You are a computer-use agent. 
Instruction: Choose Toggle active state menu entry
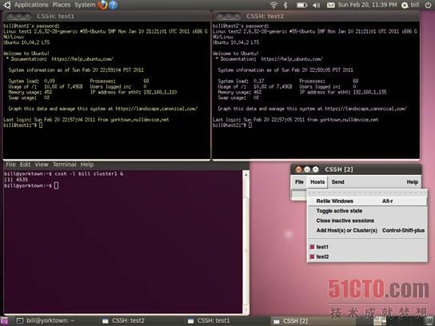(x=367, y=211)
